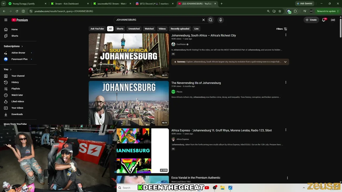Expand the Subscriptions section
This screenshot has width=342, height=192.
13,46
